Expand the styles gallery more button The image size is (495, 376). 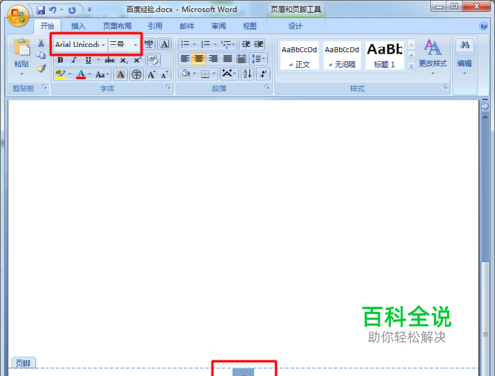(411, 66)
